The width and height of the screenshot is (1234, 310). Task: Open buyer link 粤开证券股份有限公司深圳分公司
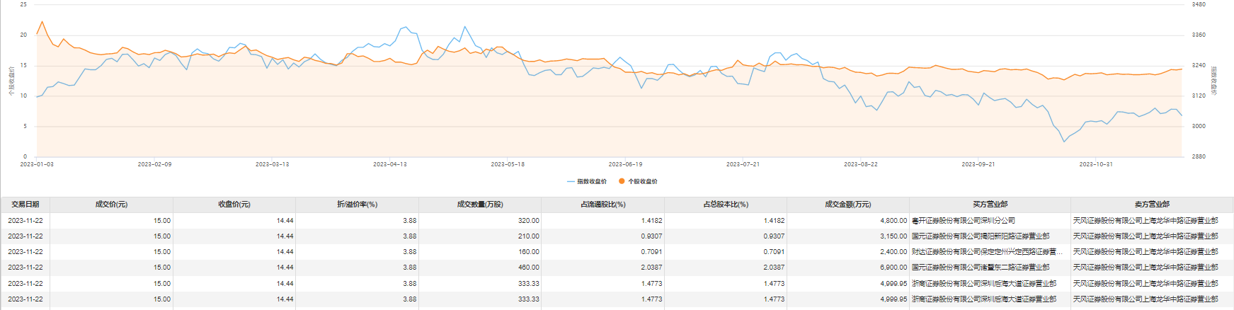click(x=963, y=221)
